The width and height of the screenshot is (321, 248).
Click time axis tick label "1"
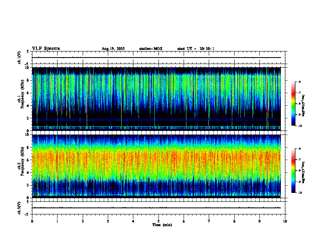tap(57, 221)
